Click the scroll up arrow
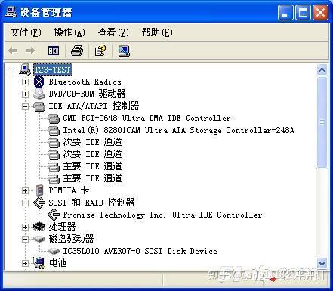Image resolution: width=333 pixels, height=291 pixels. click(322, 70)
